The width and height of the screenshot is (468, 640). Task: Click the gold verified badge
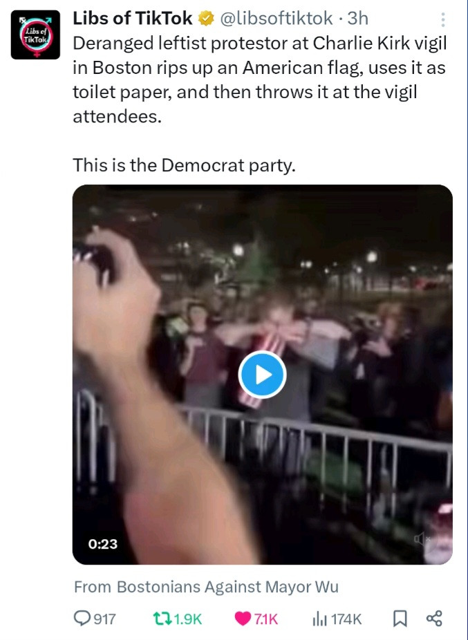[x=206, y=19]
